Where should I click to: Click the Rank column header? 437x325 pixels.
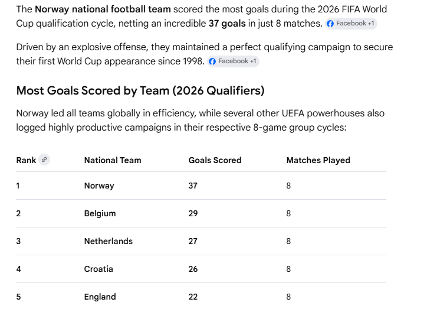click(26, 160)
